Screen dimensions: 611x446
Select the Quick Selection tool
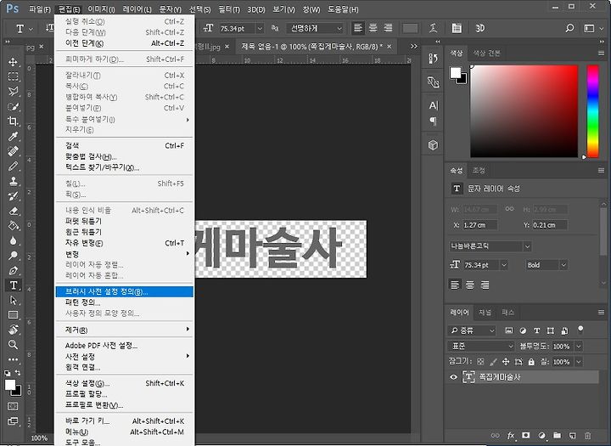(x=13, y=106)
